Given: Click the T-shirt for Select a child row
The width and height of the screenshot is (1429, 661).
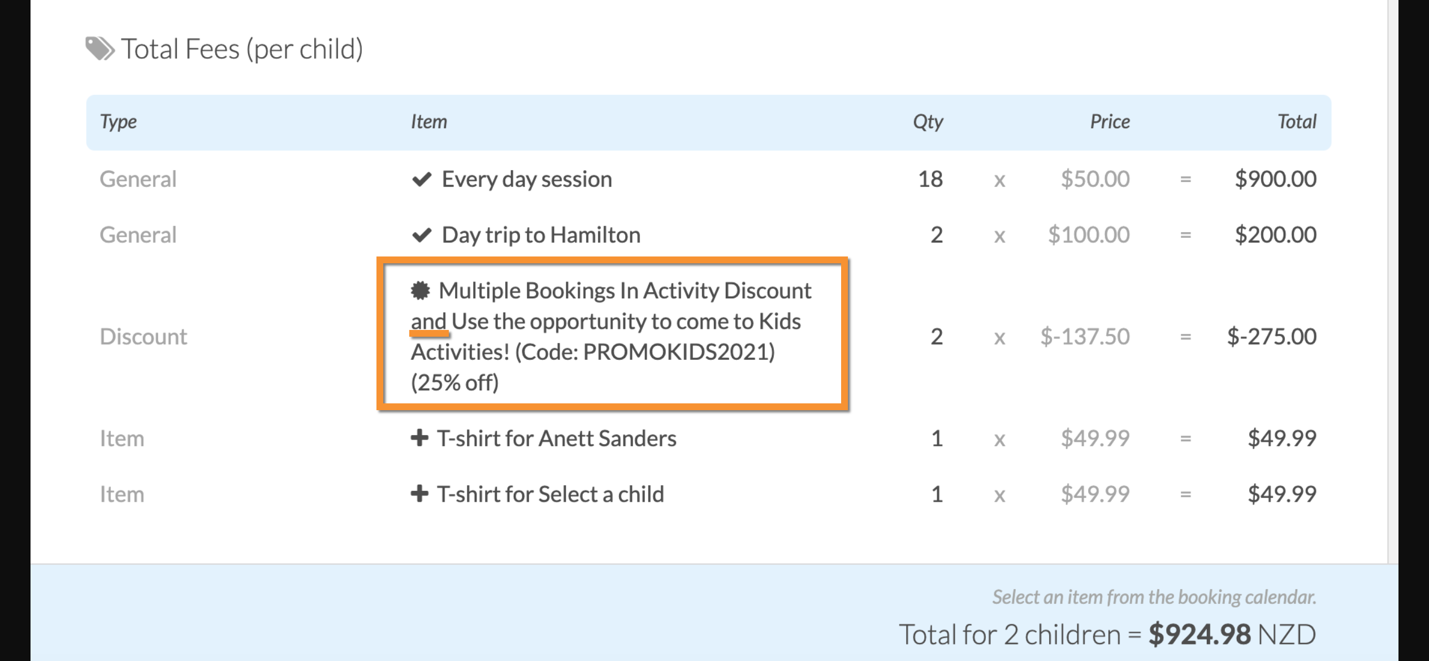Looking at the screenshot, I should tap(708, 494).
